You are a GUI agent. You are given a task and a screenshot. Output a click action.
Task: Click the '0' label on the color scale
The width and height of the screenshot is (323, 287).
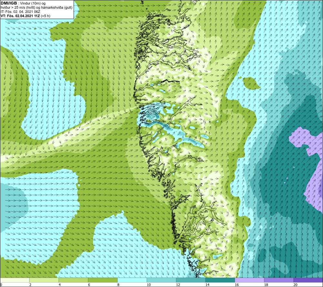coord(1,285)
